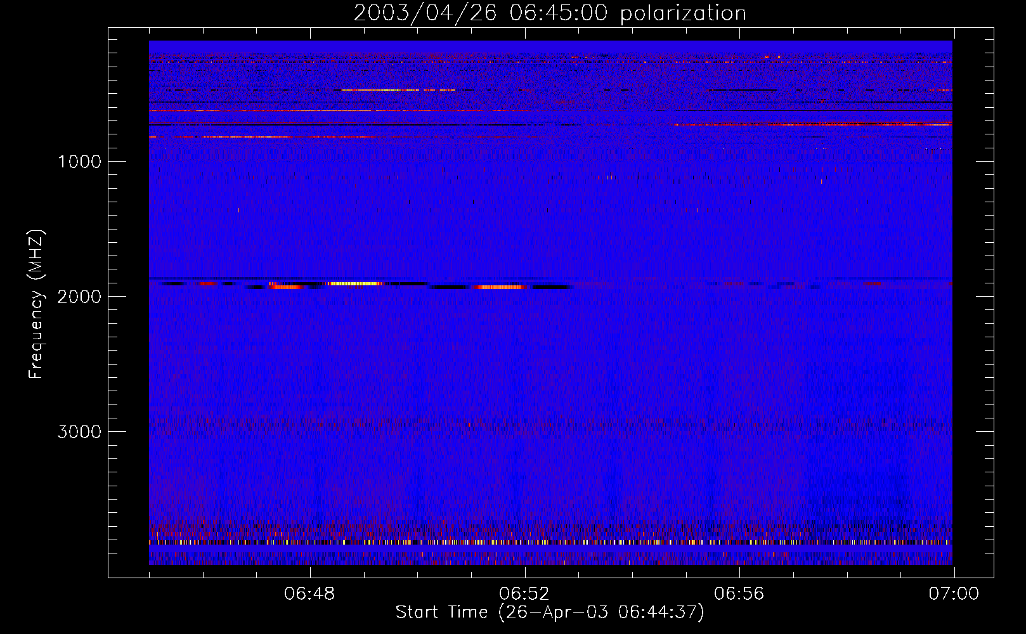
Task: Click the 06:48 time tick label
Action: [x=309, y=594]
